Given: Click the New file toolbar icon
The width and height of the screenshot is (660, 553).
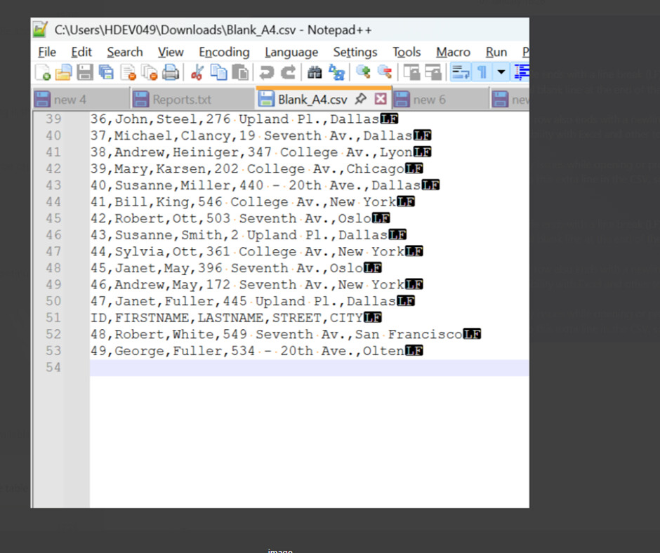Looking at the screenshot, I should pyautogui.click(x=42, y=72).
